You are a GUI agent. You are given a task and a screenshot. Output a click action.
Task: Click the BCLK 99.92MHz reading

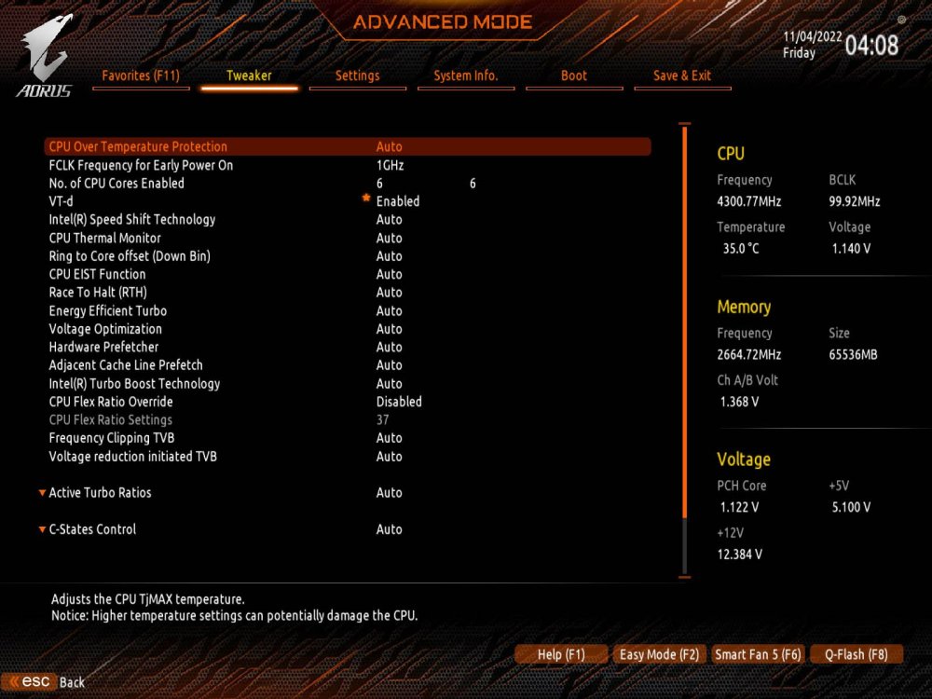click(x=854, y=201)
